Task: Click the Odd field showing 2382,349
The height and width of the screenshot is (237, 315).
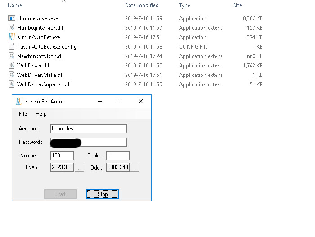Action: click(x=118, y=167)
